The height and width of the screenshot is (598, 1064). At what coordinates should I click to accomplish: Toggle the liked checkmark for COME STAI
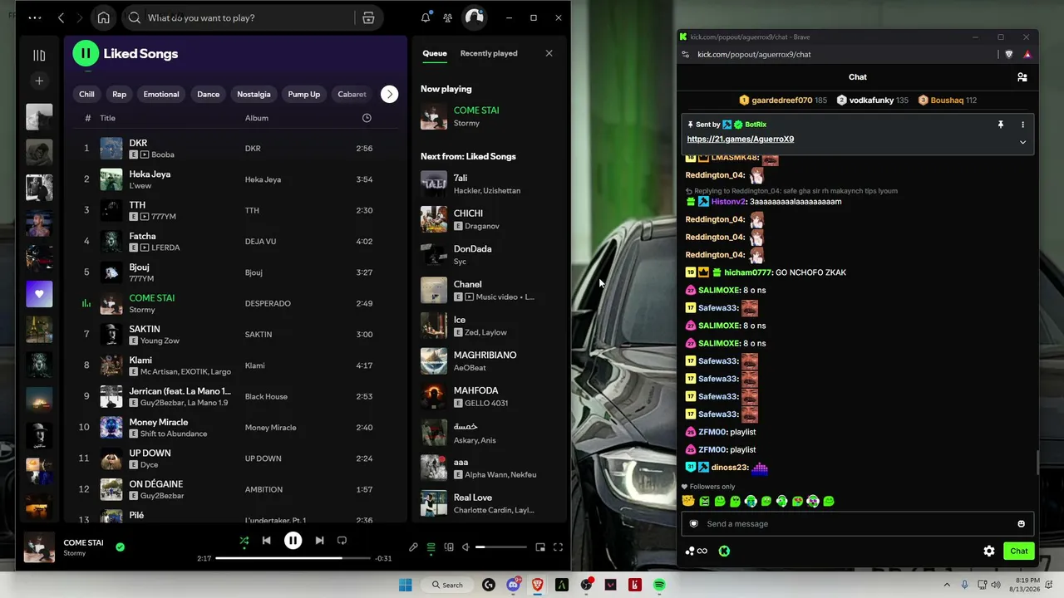coord(121,547)
